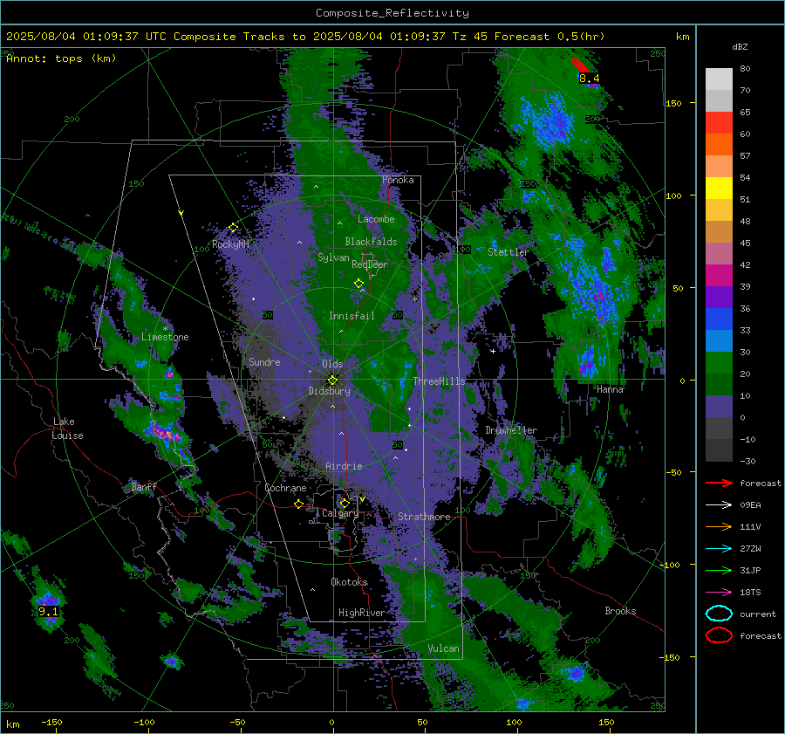Screen dimensions: 785x734
Task: Click the Okotoks town label
Action: (349, 582)
